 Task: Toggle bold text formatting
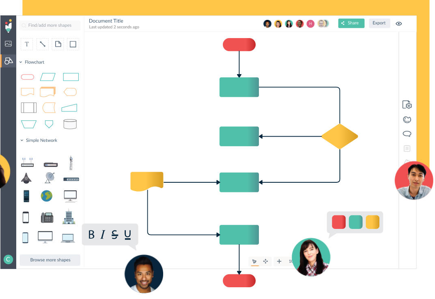tap(91, 235)
